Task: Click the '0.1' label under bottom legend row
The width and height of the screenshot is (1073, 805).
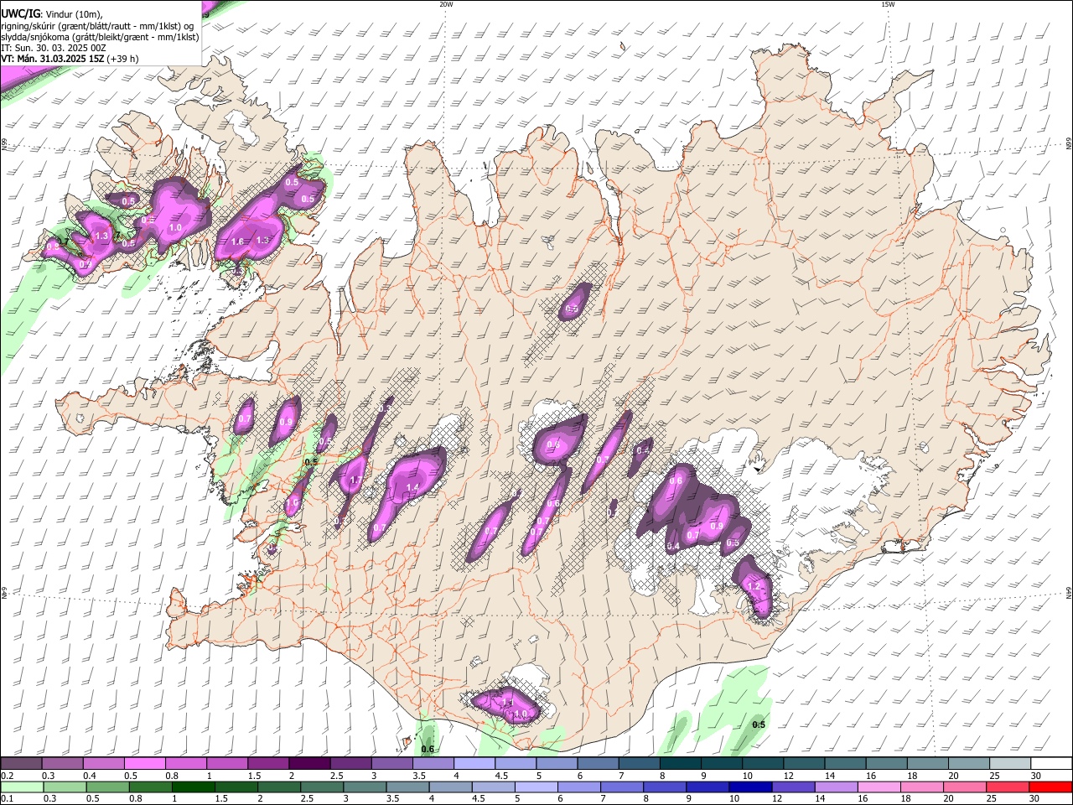Action: pyautogui.click(x=7, y=798)
